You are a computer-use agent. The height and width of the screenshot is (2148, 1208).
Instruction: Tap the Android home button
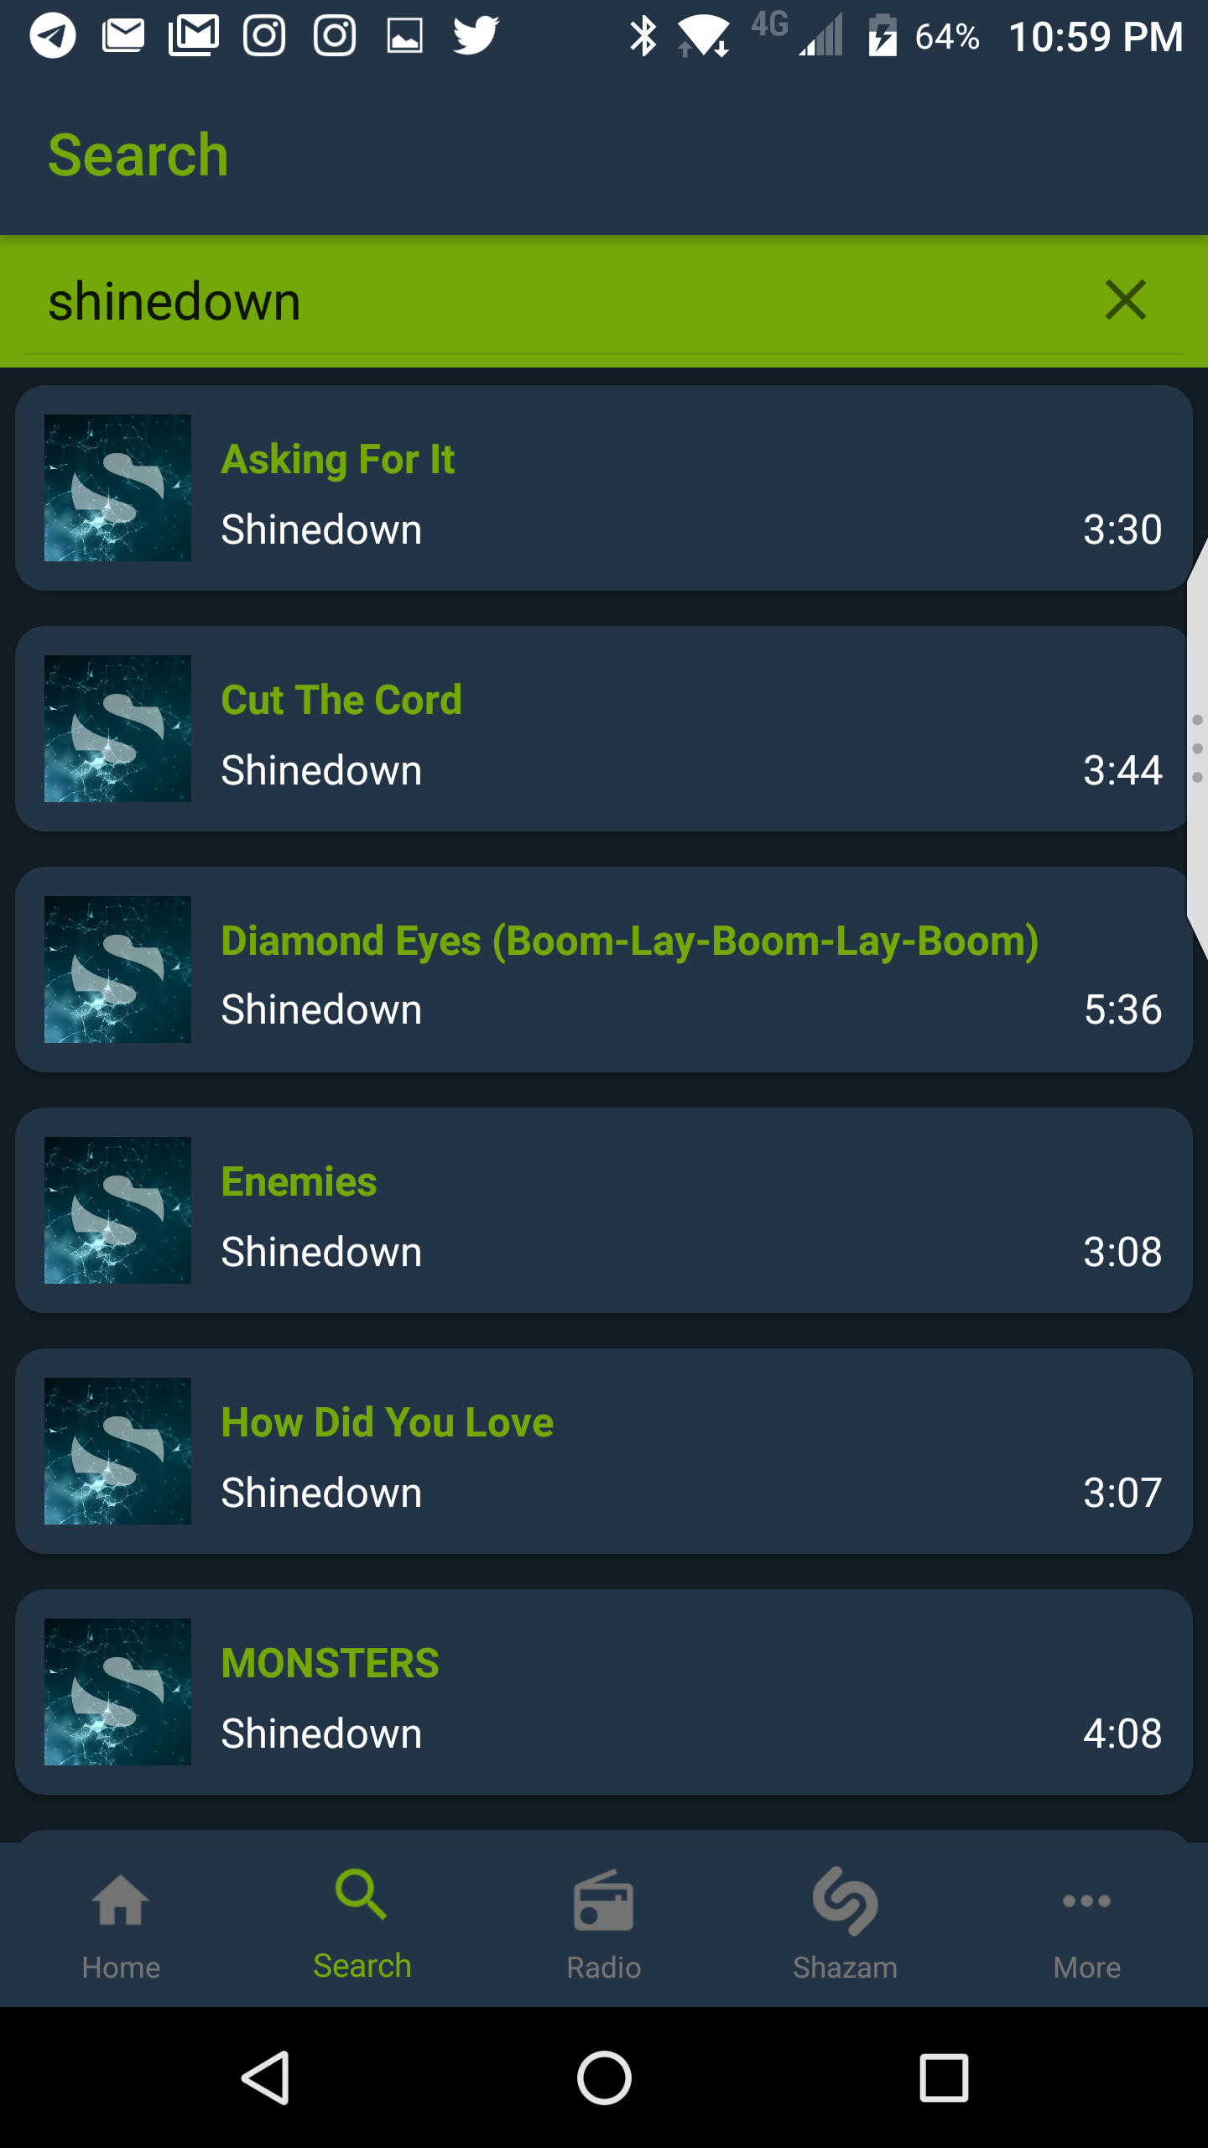604,2078
